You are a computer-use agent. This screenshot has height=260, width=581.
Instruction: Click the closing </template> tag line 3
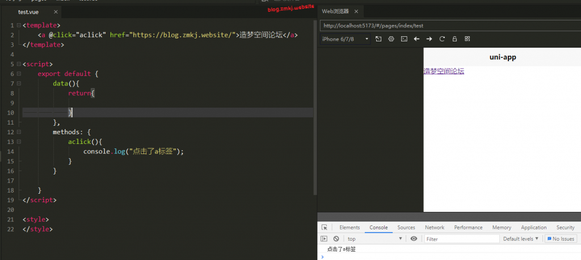pos(43,45)
